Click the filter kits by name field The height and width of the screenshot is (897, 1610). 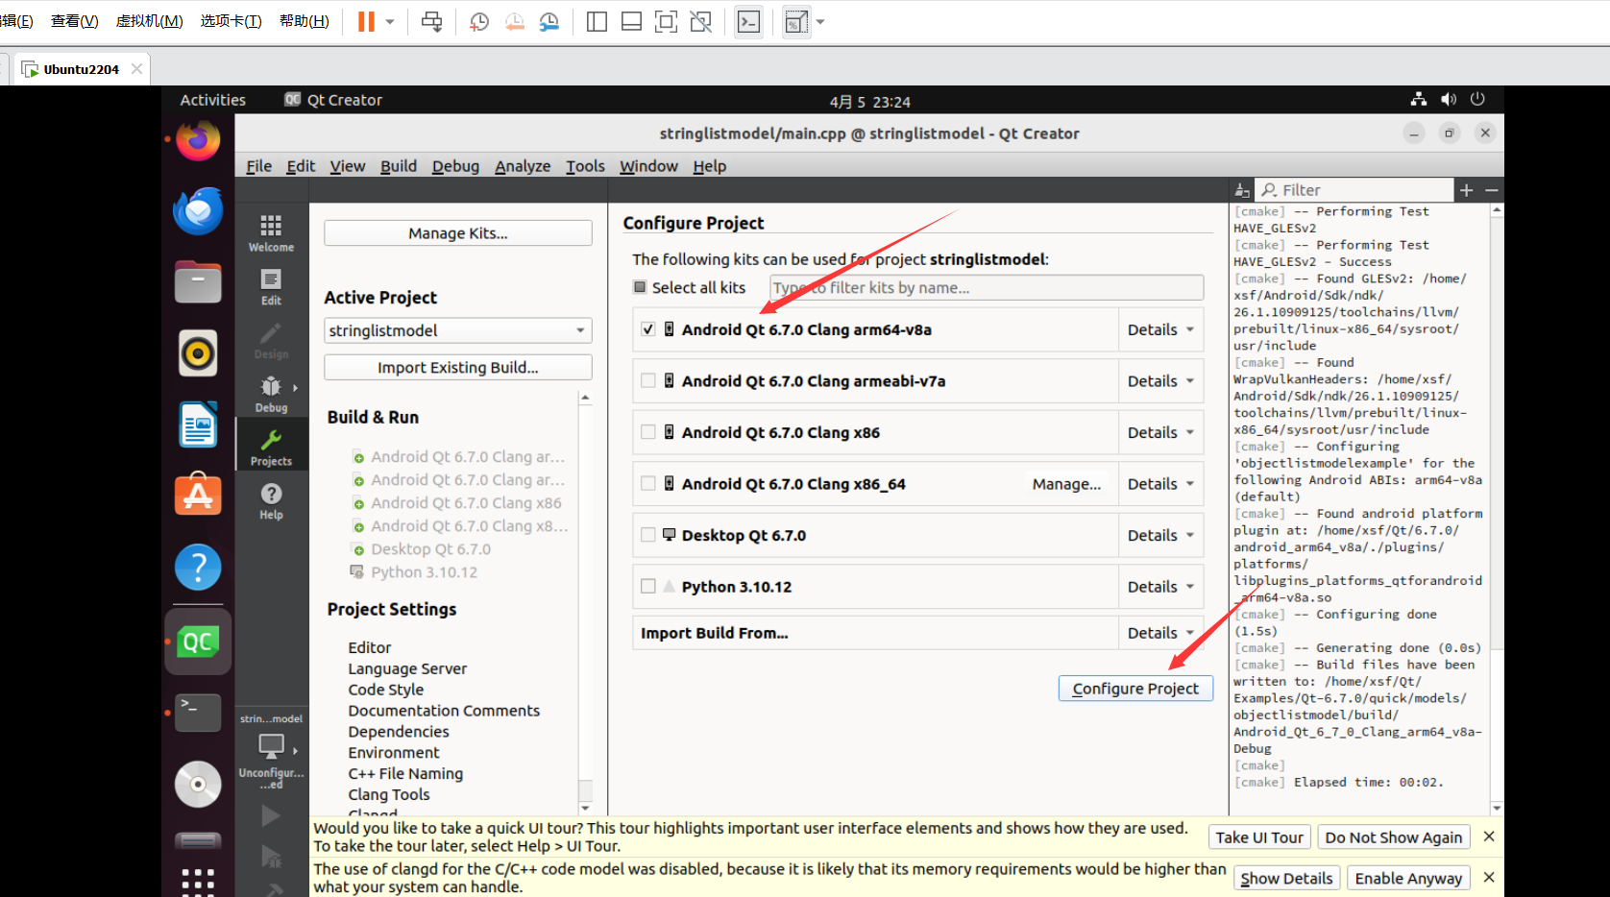point(987,287)
